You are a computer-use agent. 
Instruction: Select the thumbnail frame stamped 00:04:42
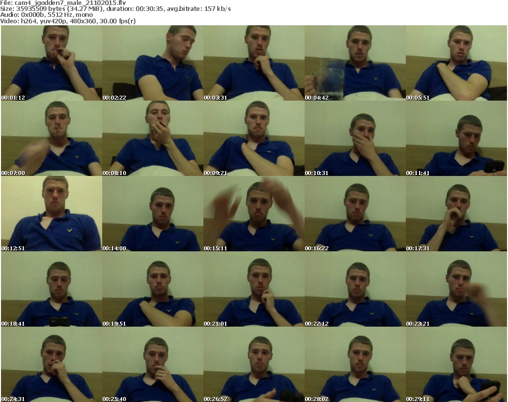pyautogui.click(x=355, y=63)
